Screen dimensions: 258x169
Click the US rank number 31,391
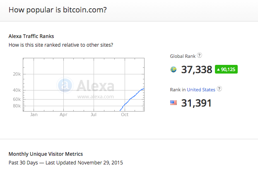[x=196, y=103]
